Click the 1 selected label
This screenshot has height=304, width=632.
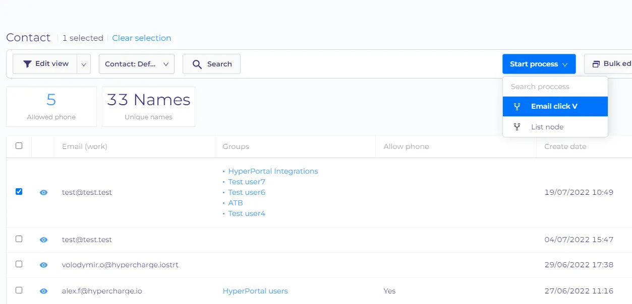tap(83, 38)
